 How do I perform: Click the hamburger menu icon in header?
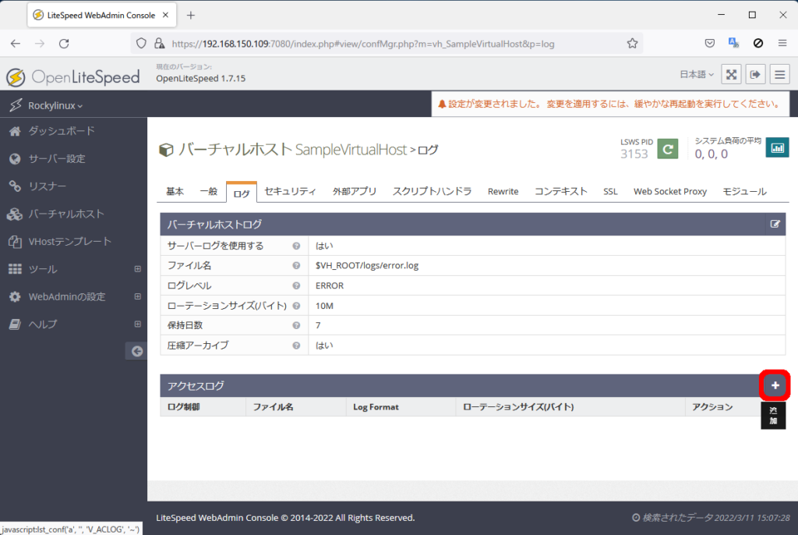pyautogui.click(x=779, y=75)
